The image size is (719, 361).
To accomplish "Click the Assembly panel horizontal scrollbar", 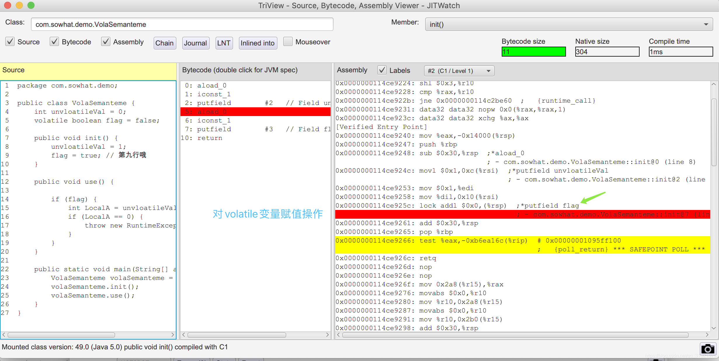I will pyautogui.click(x=515, y=335).
